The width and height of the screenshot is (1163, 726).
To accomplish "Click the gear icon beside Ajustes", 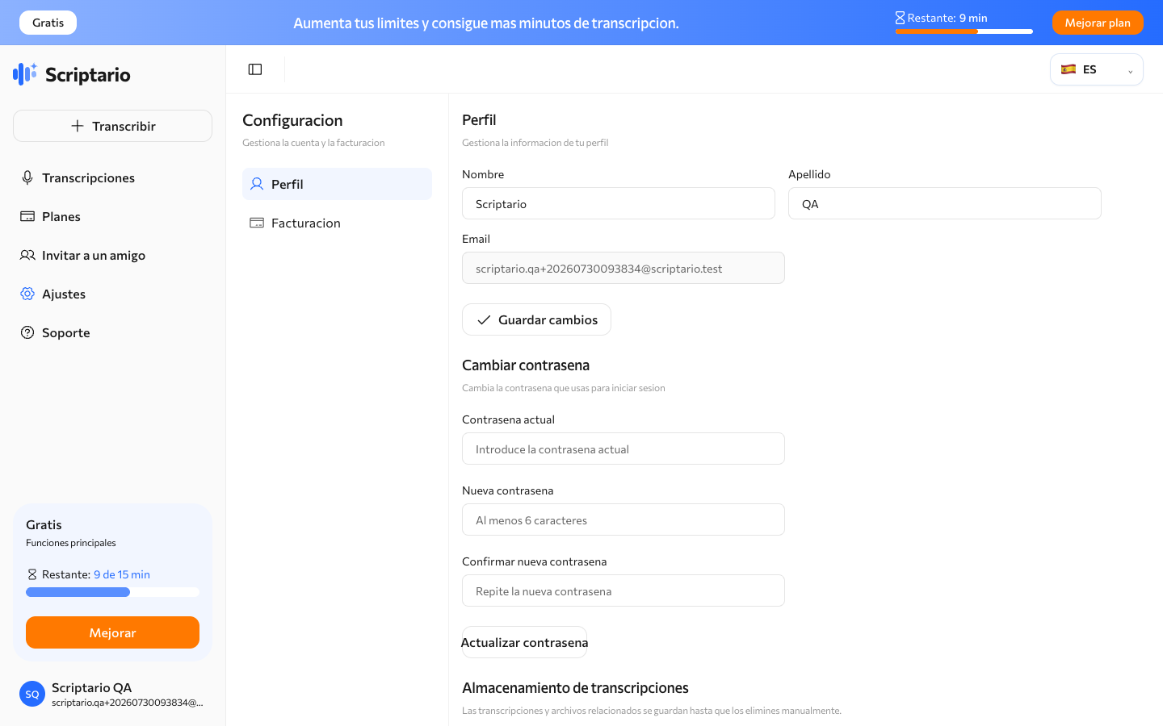I will click(27, 294).
